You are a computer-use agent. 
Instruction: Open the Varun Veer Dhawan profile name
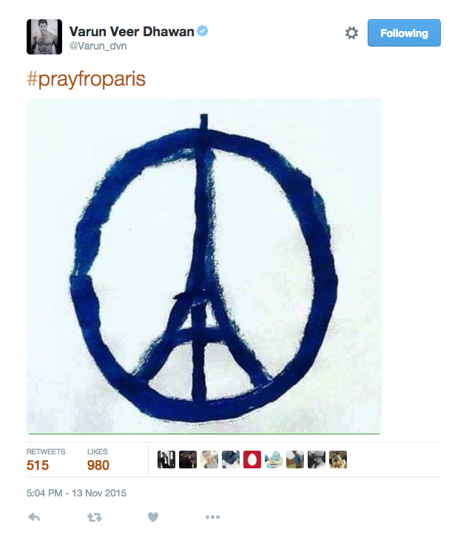click(132, 32)
